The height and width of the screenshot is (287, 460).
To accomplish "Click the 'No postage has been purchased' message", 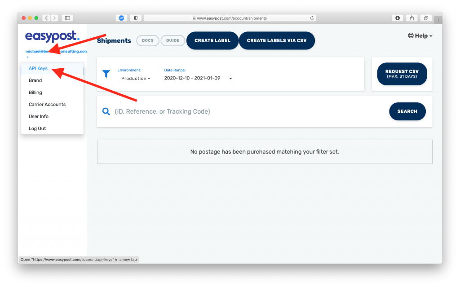I will point(265,152).
